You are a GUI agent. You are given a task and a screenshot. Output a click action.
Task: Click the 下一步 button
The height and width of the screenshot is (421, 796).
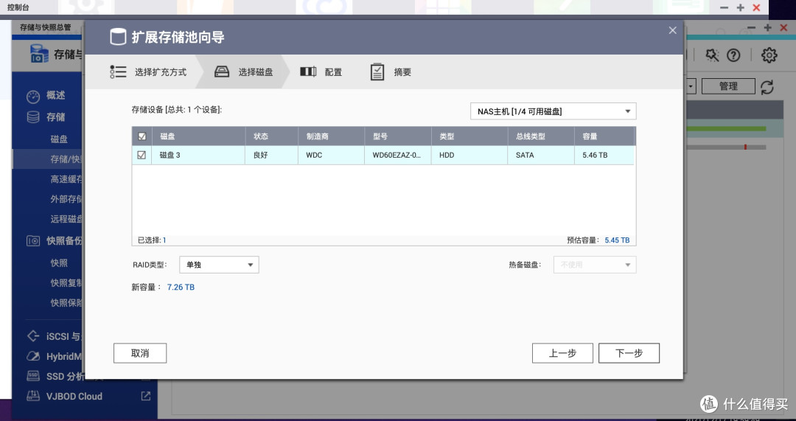click(x=629, y=353)
